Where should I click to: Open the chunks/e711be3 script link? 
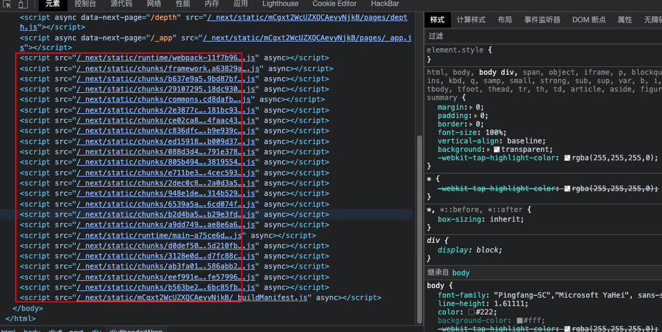coord(165,172)
